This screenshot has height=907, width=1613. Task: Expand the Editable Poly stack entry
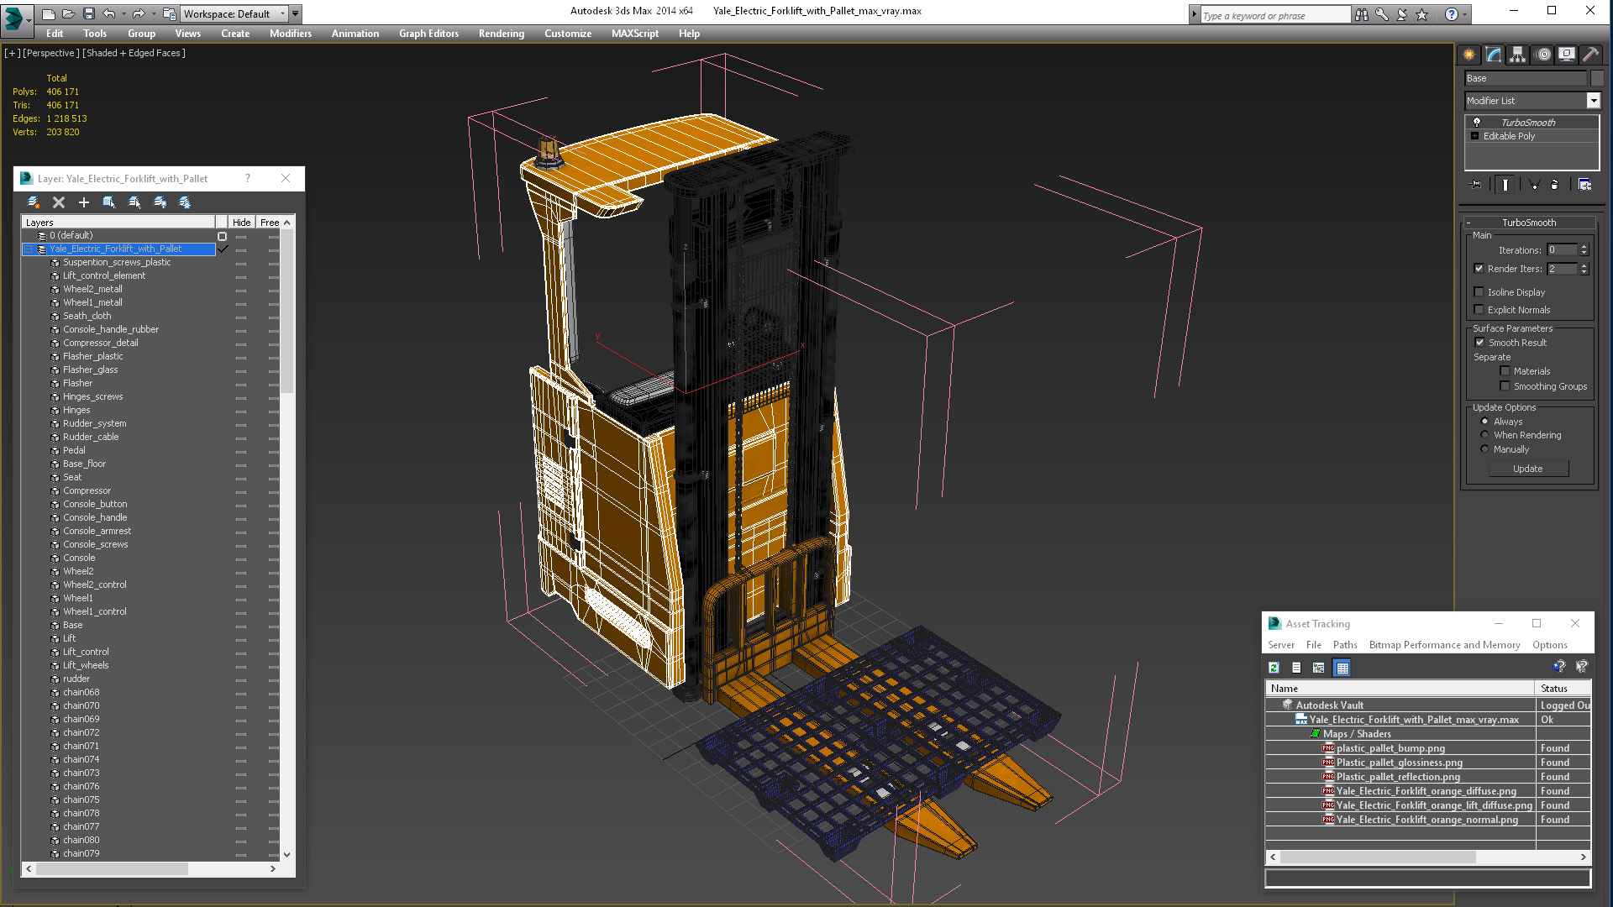(x=1474, y=136)
